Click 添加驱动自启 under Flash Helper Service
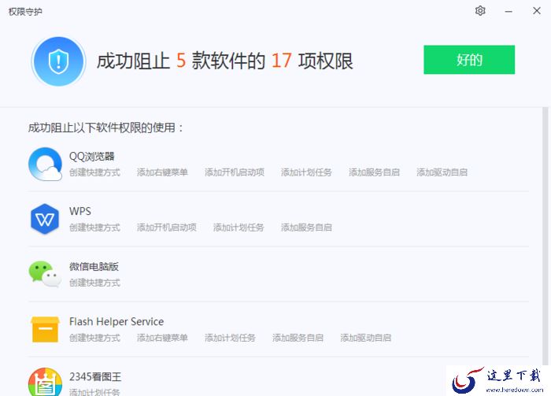Screen dimensions: 551x396 pyautogui.click(x=366, y=338)
